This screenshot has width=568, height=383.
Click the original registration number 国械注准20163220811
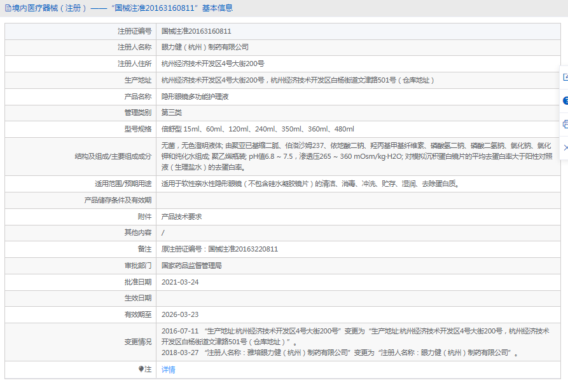(219, 249)
